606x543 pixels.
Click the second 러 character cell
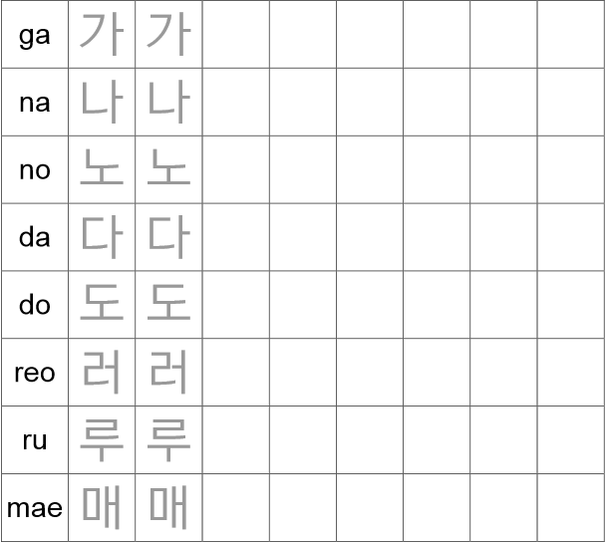168,373
